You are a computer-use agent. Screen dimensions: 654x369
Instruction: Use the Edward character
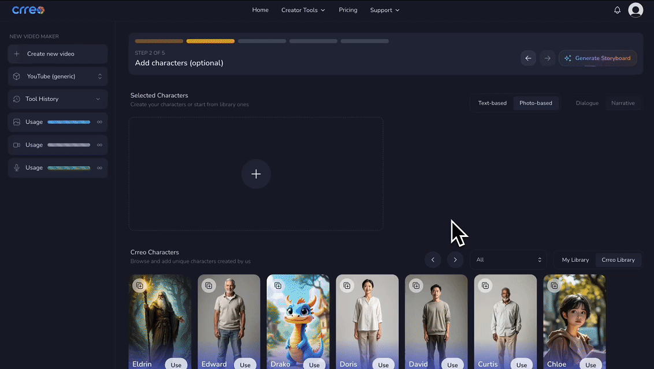point(245,364)
